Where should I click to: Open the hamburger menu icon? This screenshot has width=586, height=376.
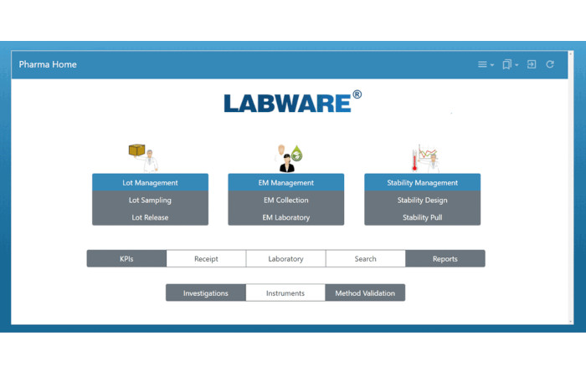[x=482, y=64]
